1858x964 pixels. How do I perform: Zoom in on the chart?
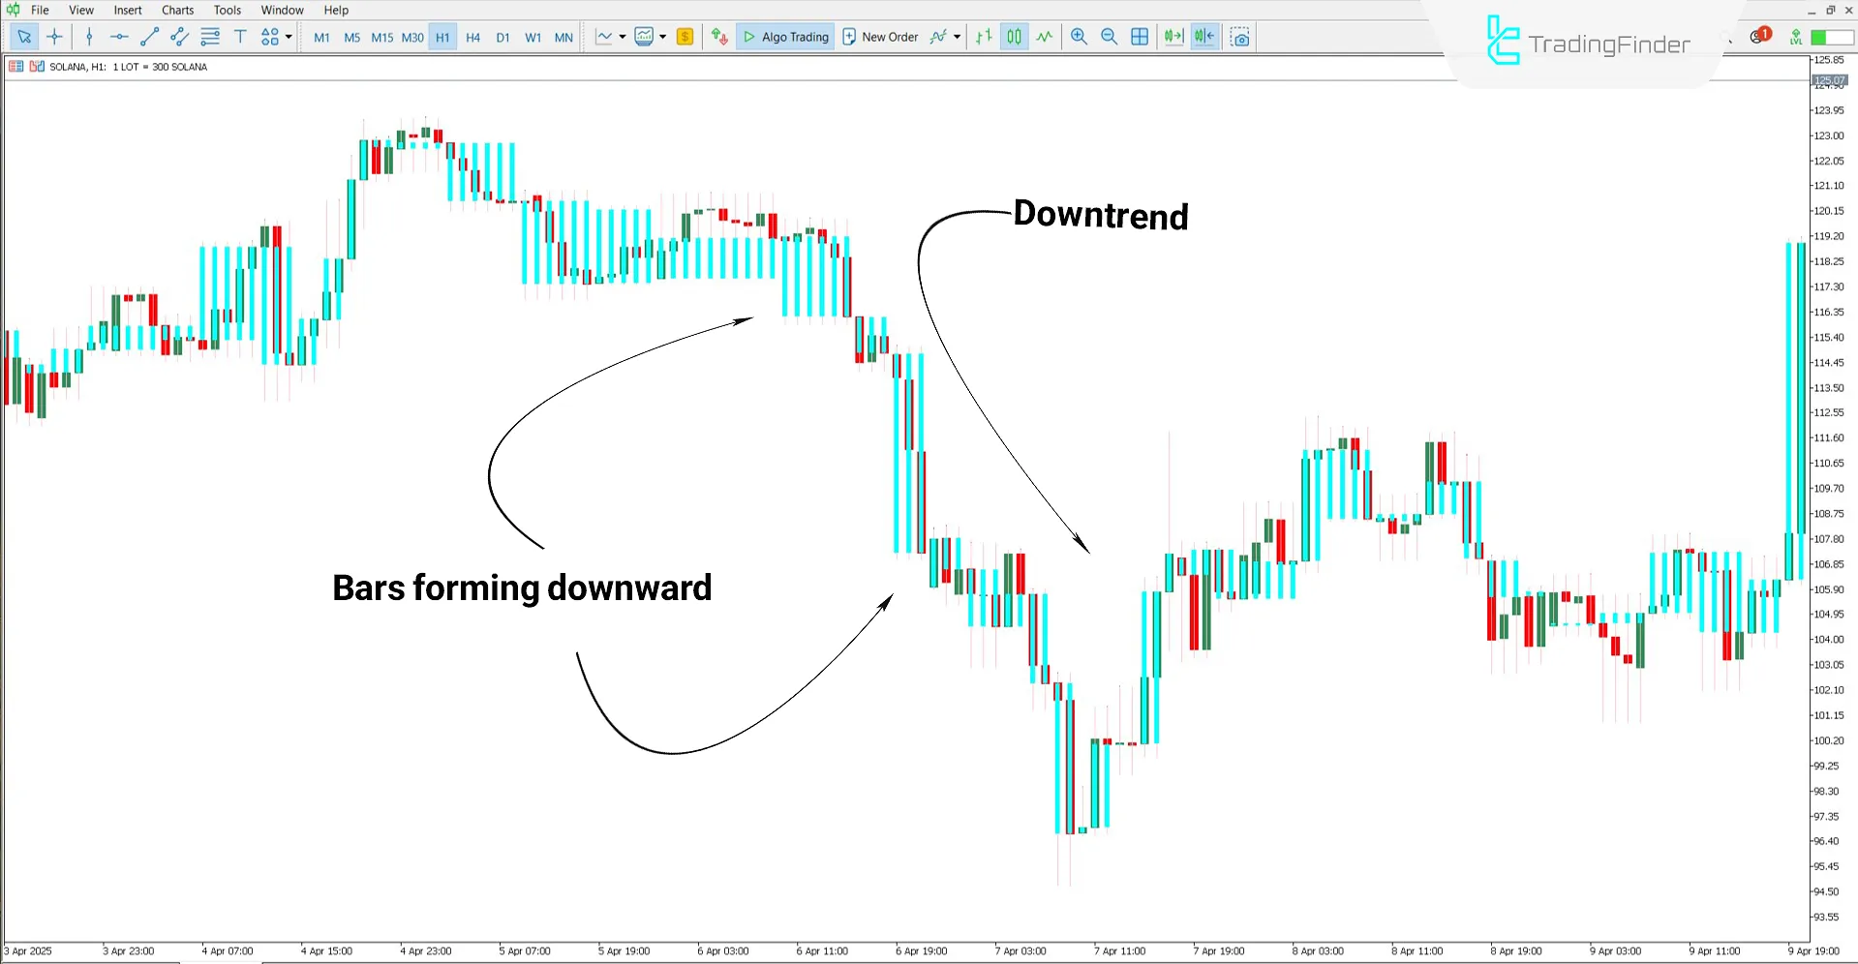click(x=1079, y=37)
